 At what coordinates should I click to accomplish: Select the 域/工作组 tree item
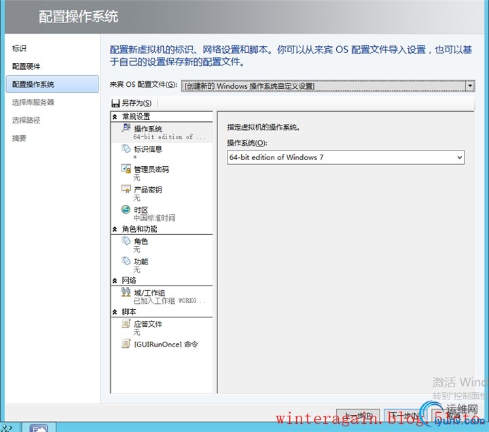tap(162, 296)
